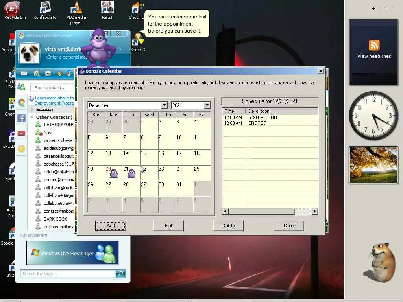
Task: Click the sun weather icon in Messenger sidebar
Action: [x=21, y=149]
